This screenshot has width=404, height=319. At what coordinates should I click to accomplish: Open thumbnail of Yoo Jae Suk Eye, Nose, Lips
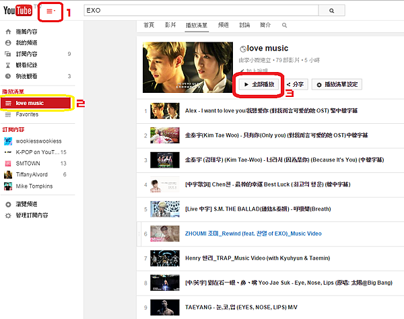165,283
